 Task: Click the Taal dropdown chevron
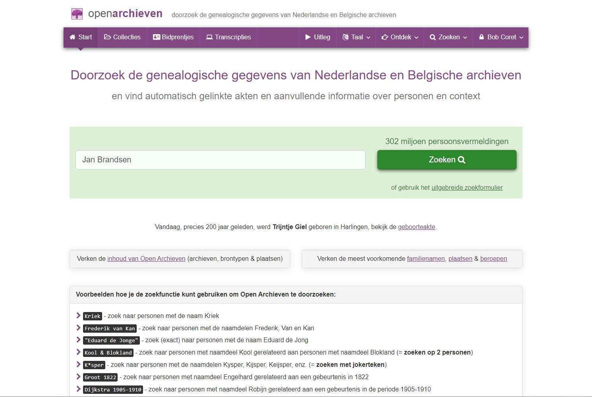click(x=368, y=38)
